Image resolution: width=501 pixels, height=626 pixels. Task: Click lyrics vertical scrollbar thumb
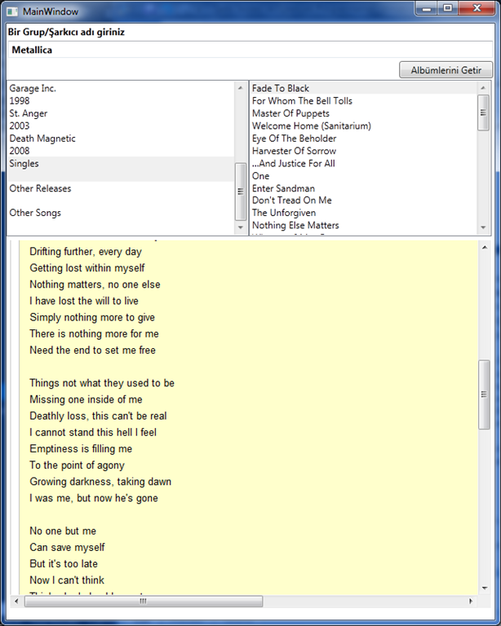484,395
